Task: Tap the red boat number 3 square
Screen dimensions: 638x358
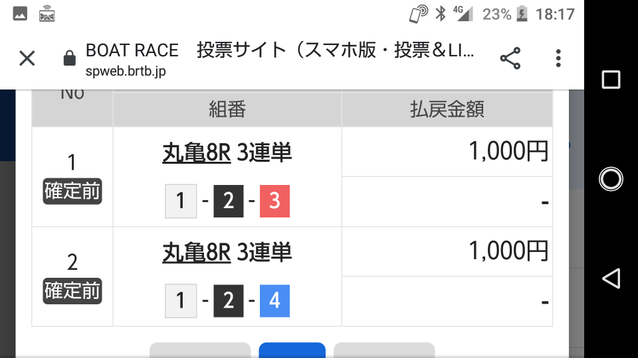Action: click(x=274, y=202)
